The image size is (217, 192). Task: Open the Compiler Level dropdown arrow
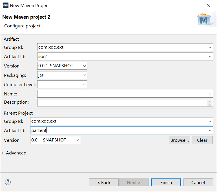click(84, 84)
